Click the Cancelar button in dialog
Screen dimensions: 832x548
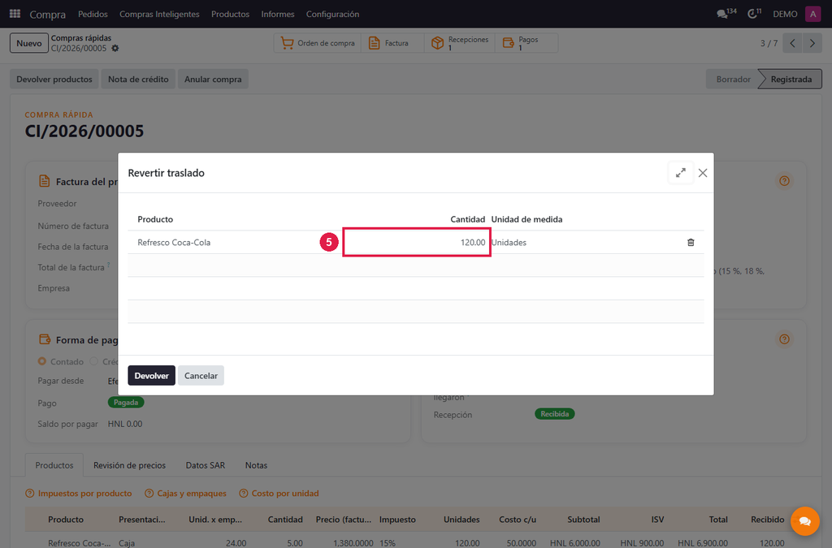[x=201, y=376]
